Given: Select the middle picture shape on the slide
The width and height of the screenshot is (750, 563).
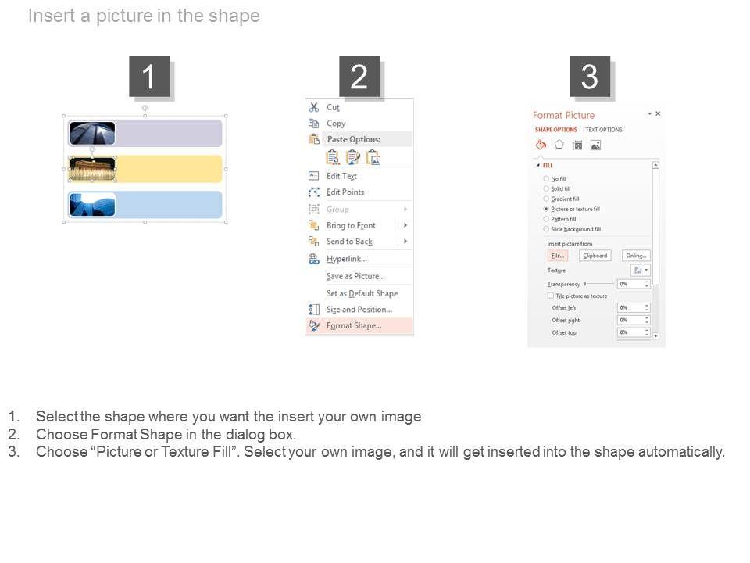Looking at the screenshot, I should coord(92,169).
